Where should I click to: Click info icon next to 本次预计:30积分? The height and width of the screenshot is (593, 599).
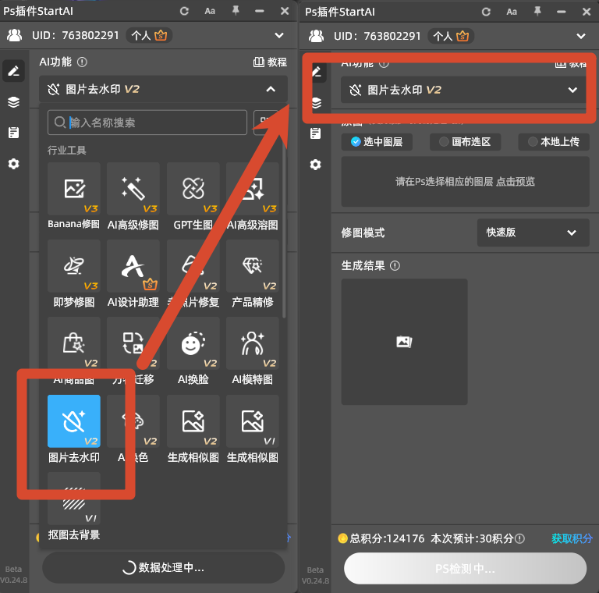519,538
